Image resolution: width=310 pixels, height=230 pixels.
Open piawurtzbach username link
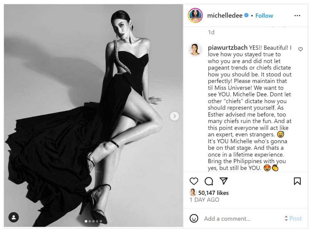228,48
